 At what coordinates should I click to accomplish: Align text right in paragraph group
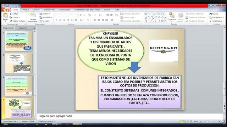[x=103, y=20]
